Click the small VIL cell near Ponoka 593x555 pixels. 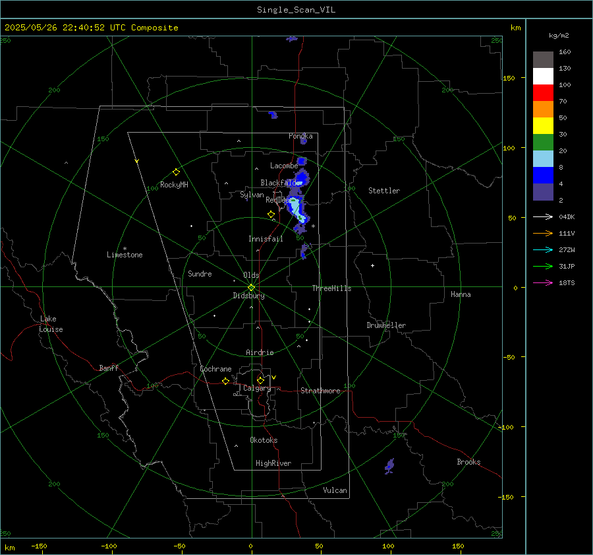click(303, 141)
